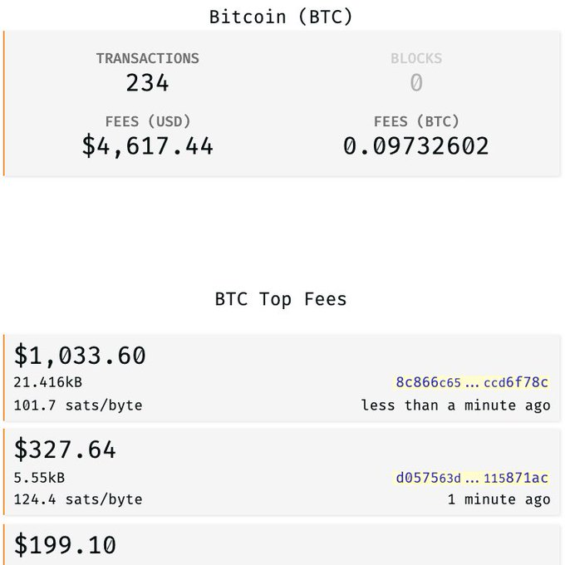Select the $199.10 fee amount
Image resolution: width=565 pixels, height=565 pixels.
click(x=65, y=544)
